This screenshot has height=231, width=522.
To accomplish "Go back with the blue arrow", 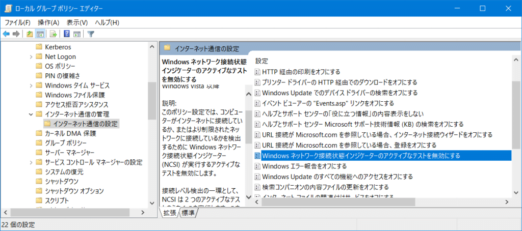I will tap(6, 34).
